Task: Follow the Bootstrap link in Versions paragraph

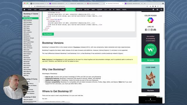Action: (x=77, y=47)
